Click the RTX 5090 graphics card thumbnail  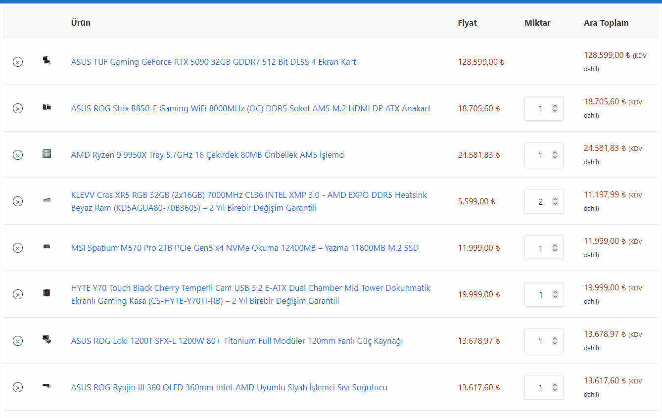point(47,61)
